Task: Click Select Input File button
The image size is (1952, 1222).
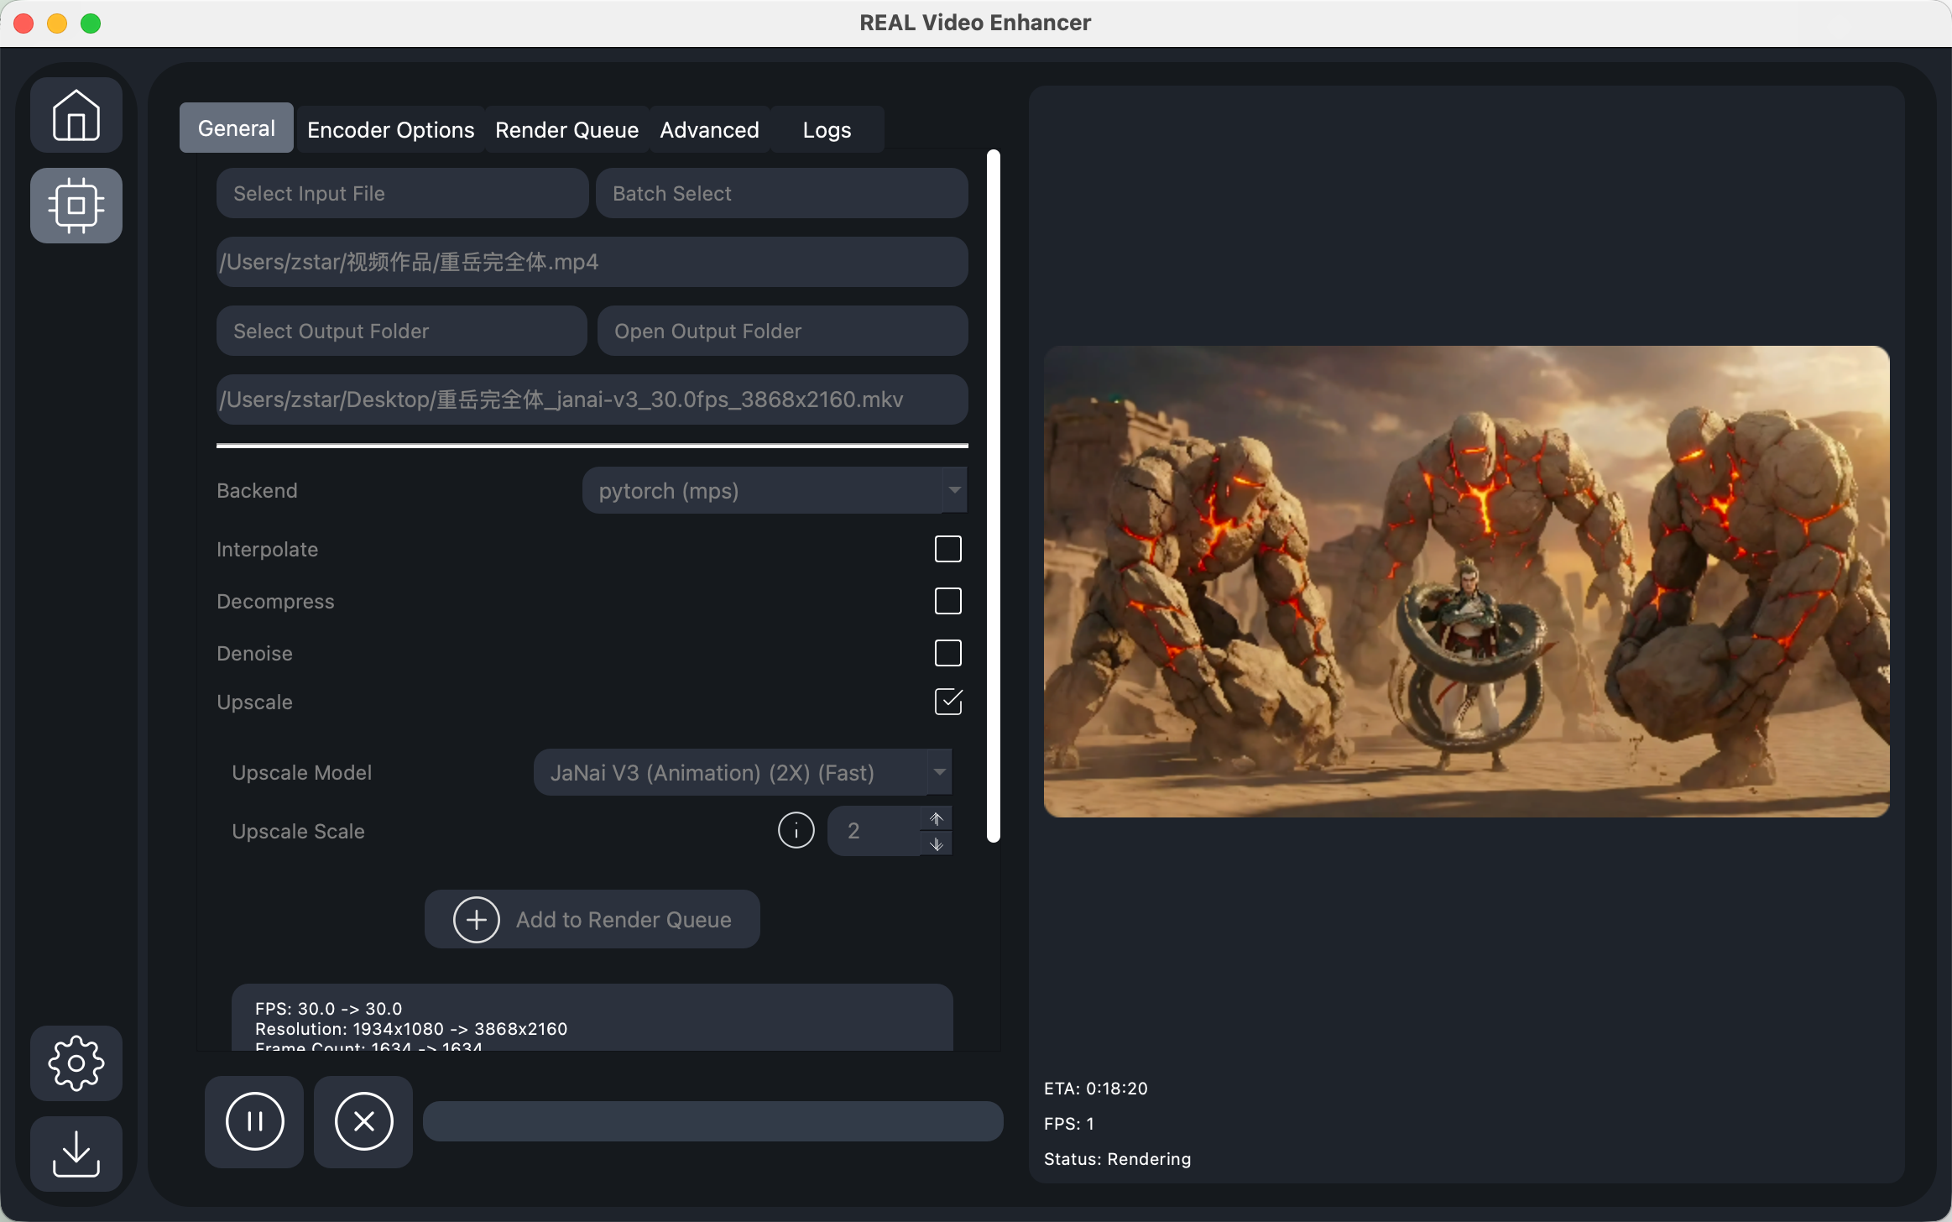Action: pyautogui.click(x=402, y=194)
